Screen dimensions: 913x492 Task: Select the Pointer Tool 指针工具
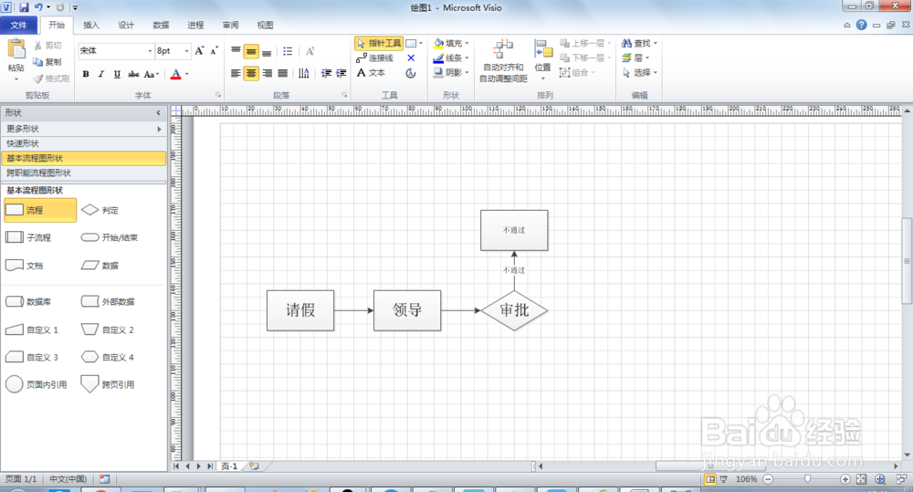[x=379, y=43]
